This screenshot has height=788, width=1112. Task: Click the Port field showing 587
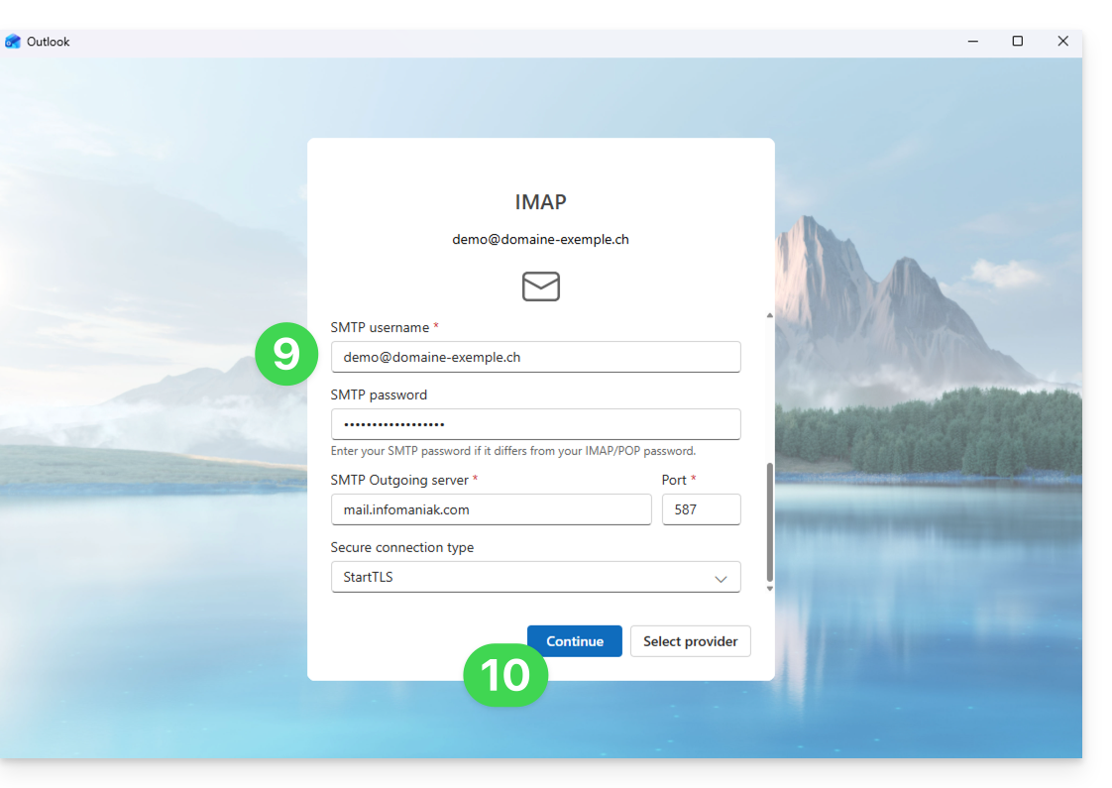click(x=701, y=509)
